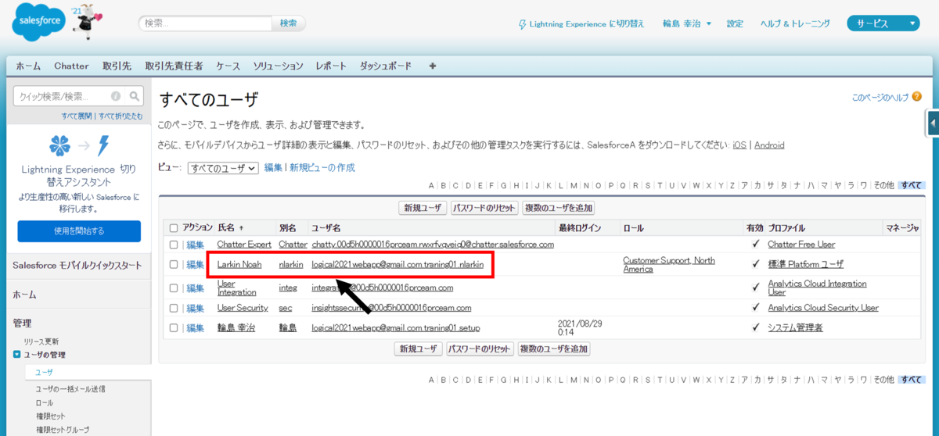The width and height of the screenshot is (939, 436).
Task: Click the top 新規ユーザ button
Action: (423, 208)
